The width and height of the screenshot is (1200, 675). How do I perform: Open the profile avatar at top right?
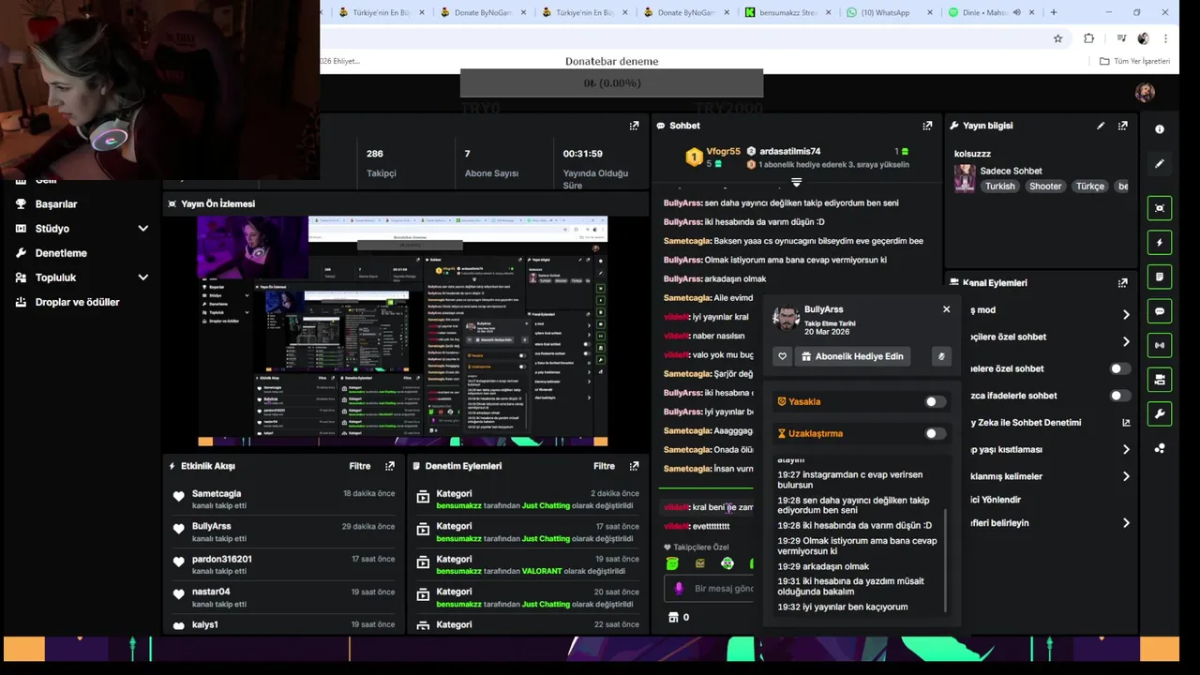click(1145, 92)
